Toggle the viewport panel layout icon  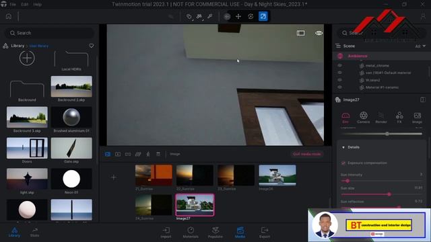click(x=301, y=33)
